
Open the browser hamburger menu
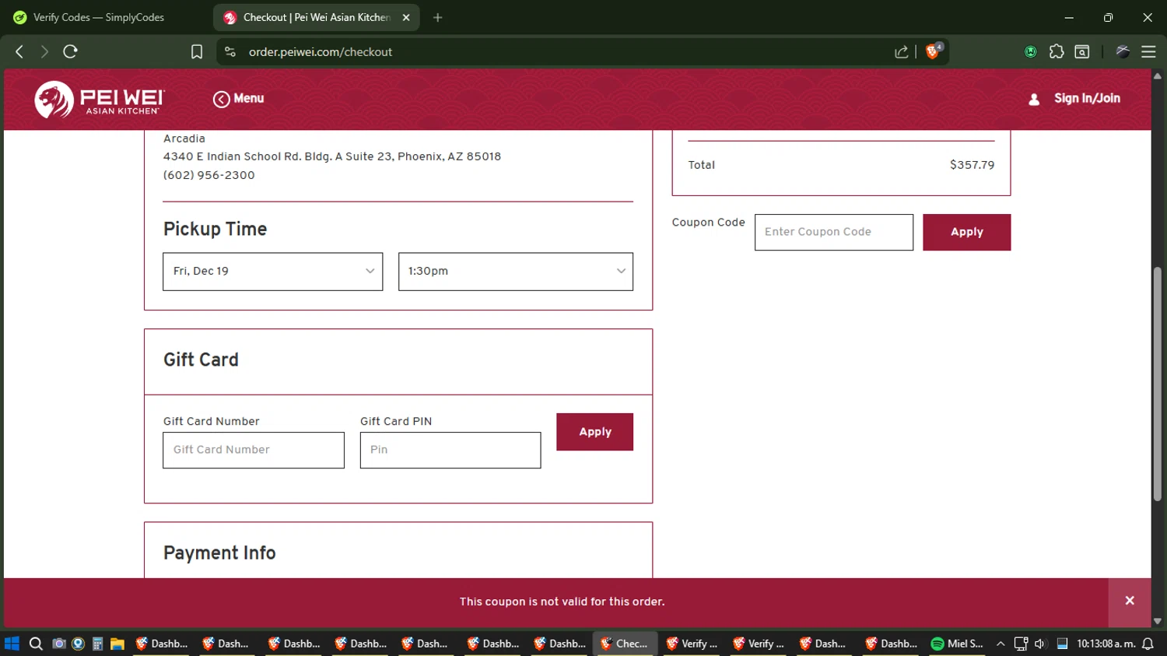point(1148,51)
